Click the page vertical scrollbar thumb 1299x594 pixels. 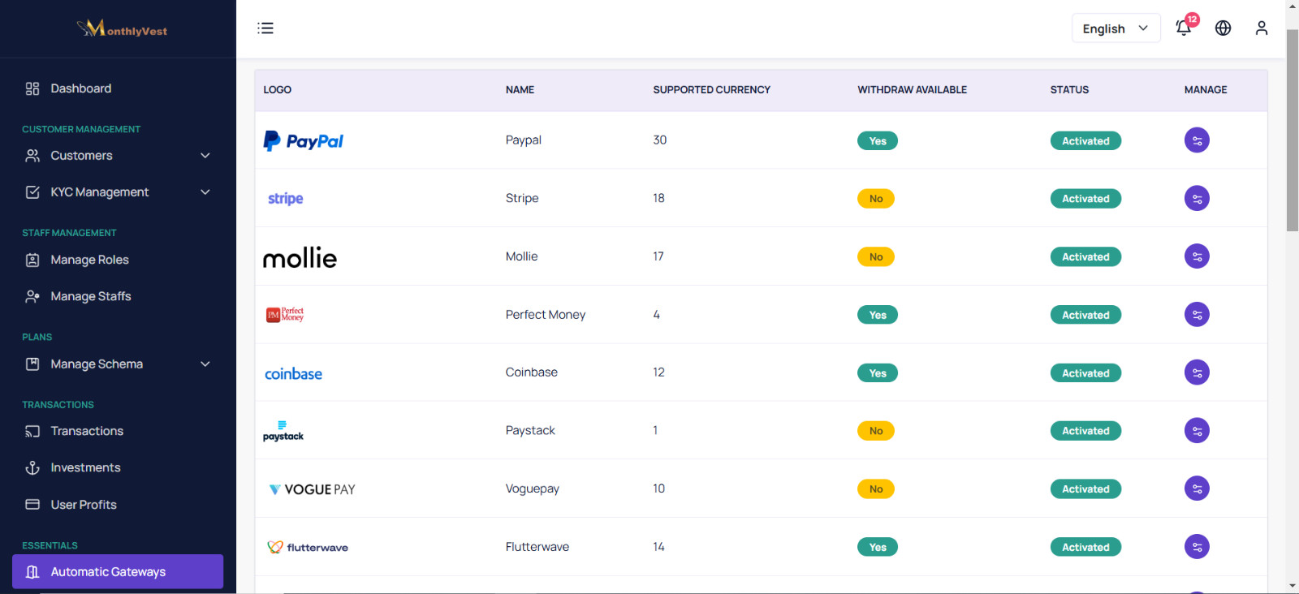[1293, 130]
